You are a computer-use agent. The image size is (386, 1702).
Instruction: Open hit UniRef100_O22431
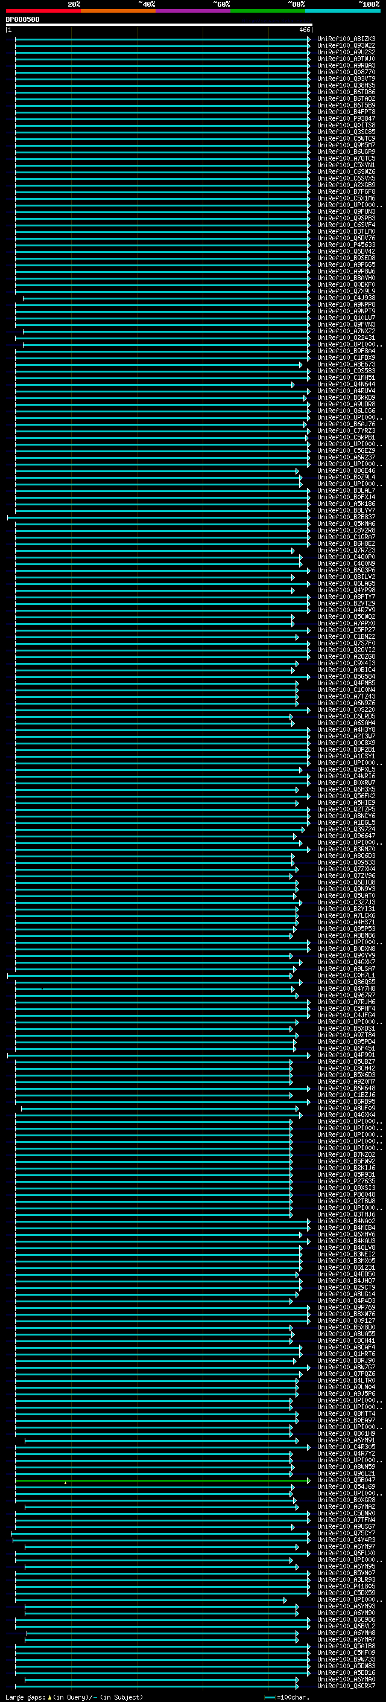(346, 338)
